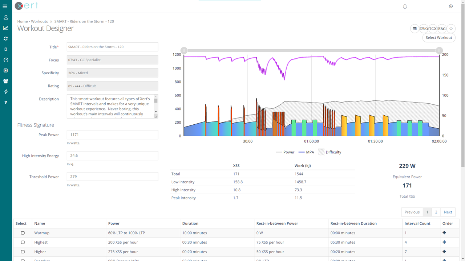The image size is (465, 261).
Task: Click the Home breadcrumb link
Action: (x=23, y=21)
